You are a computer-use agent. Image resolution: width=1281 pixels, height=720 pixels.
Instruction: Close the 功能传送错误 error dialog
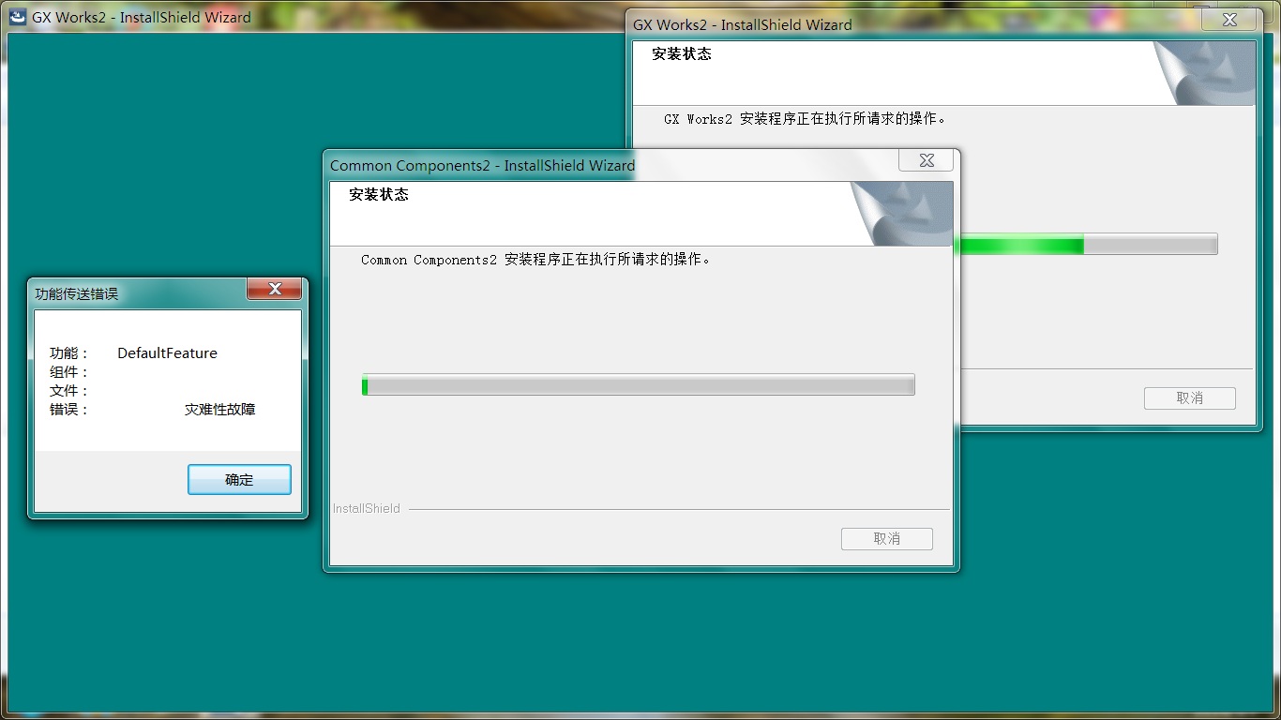coord(275,290)
